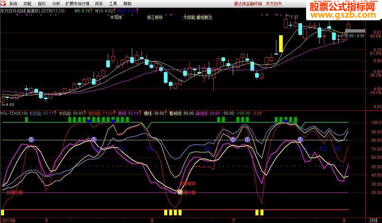Click 东方日升 in the top title bar
Viewport: 382px width, 223px height.
tap(274, 4)
